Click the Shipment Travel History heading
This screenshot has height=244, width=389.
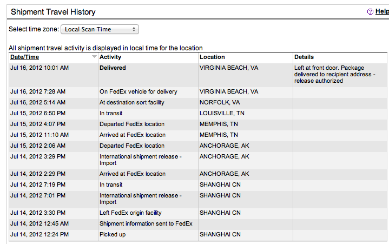pyautogui.click(x=53, y=12)
